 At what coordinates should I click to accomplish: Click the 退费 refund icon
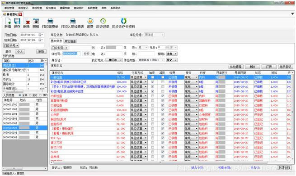click(x=90, y=21)
